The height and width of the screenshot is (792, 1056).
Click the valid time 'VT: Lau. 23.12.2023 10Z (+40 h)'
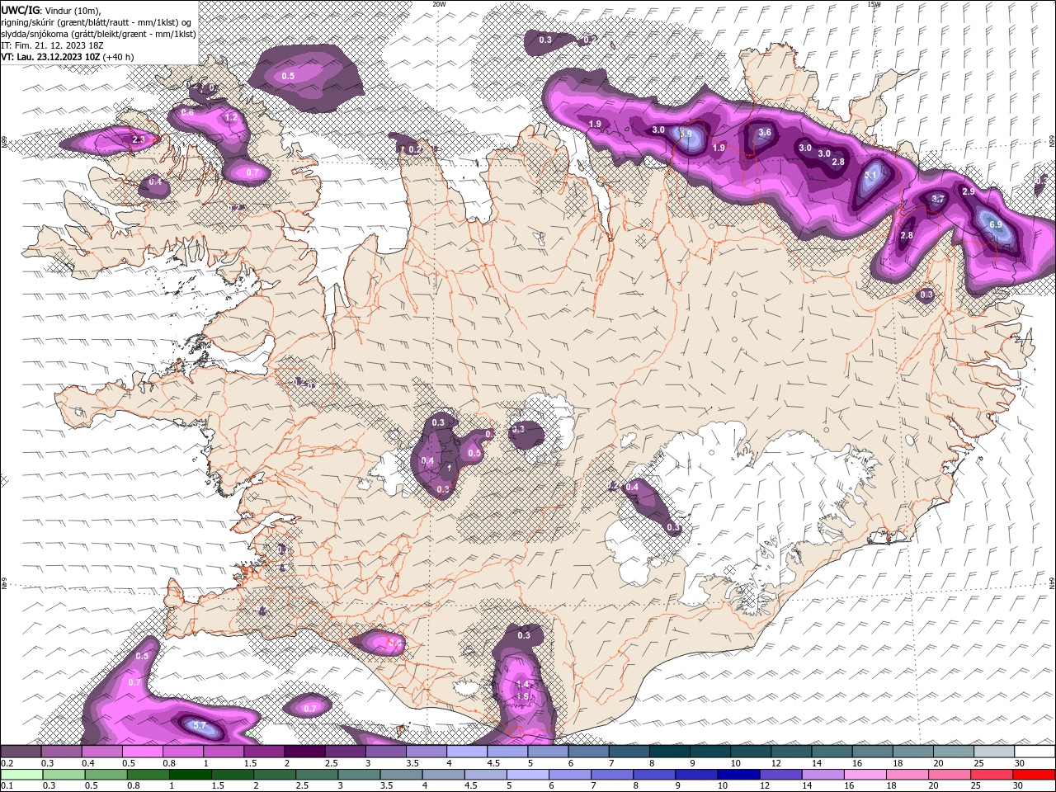[x=68, y=57]
